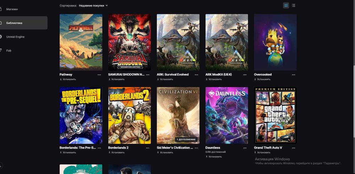Screen dimensions: 355x174
Task: Open Grand Theft Auto V cover art
Action: pos(275,116)
